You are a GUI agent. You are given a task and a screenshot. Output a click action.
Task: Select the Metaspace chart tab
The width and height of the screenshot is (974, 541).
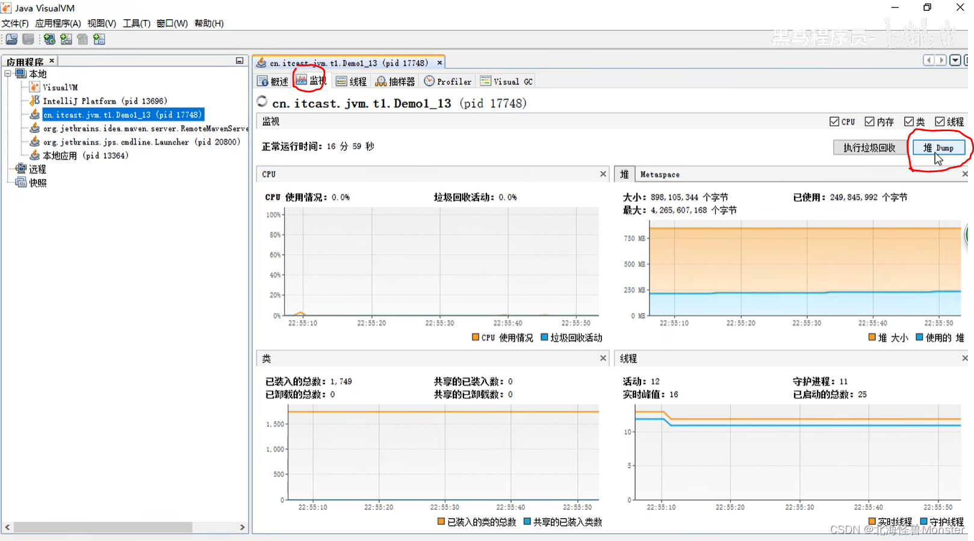pyautogui.click(x=660, y=175)
